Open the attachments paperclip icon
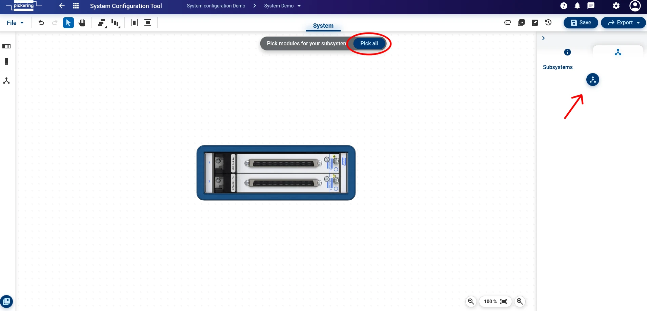 click(x=508, y=23)
